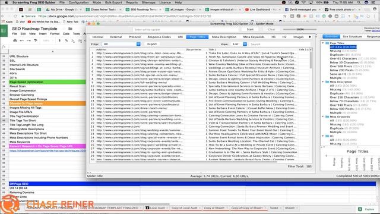Click the Meta Keywords folder icon in Overview
The height and width of the screenshot is (214, 380).
pos(327,117)
